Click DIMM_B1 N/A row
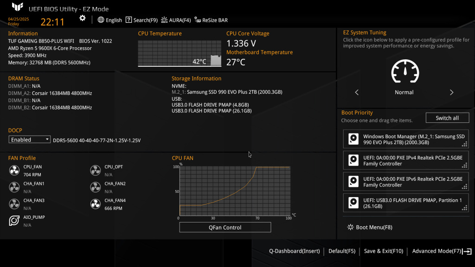475x267 pixels. [24, 100]
